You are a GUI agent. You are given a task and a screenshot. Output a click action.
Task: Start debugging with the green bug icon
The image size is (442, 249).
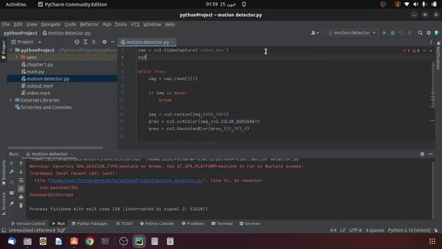[393, 33]
